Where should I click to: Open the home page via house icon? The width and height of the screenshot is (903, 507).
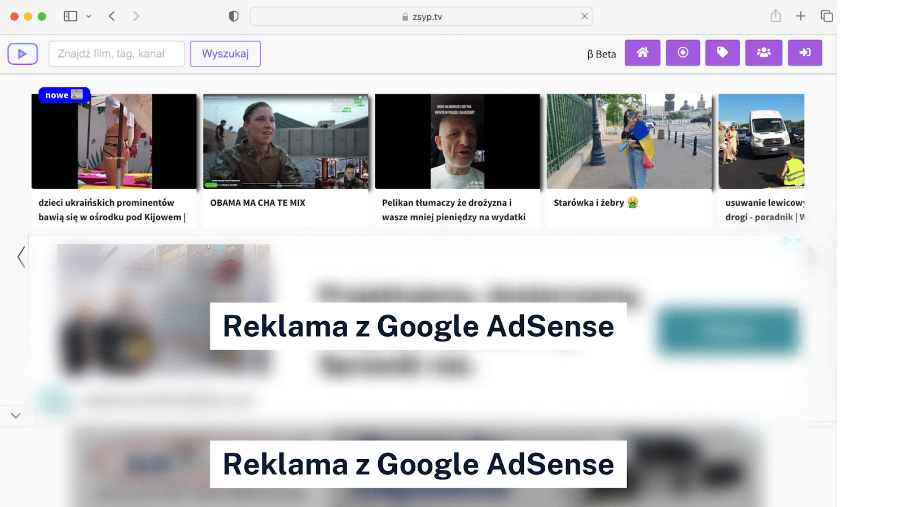tap(642, 53)
